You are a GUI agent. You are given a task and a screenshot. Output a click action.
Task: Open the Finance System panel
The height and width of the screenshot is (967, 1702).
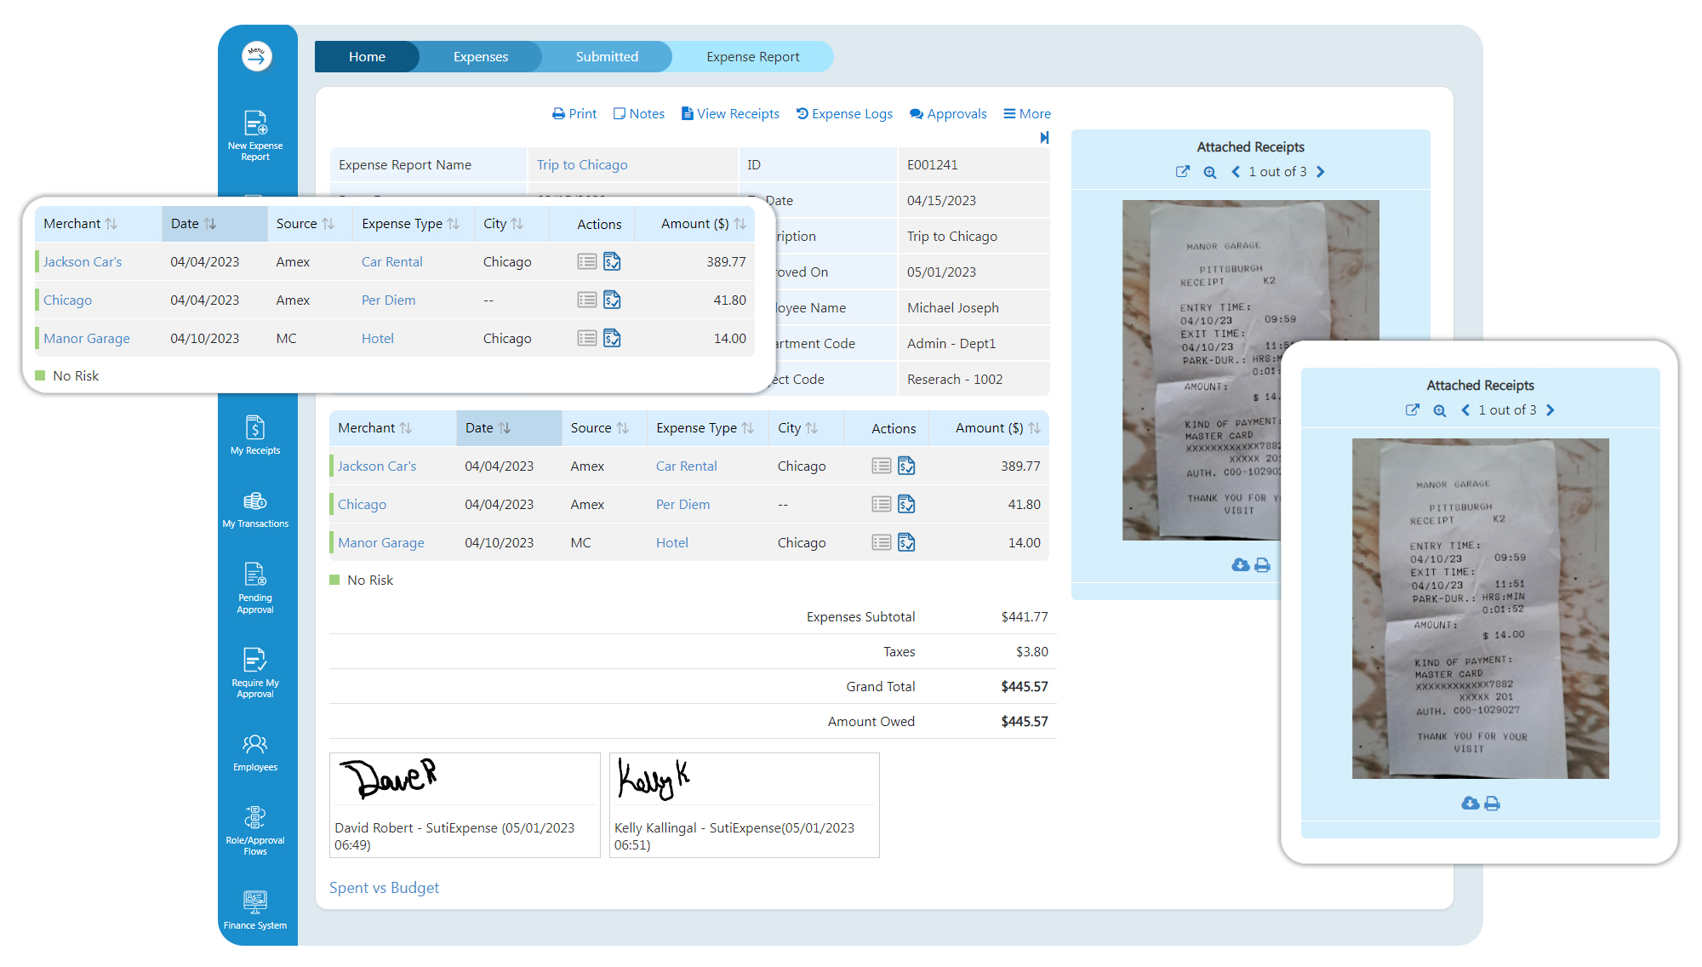(255, 907)
